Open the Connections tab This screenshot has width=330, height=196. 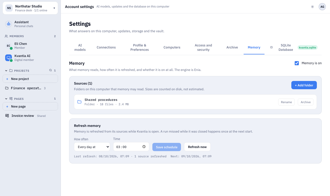pos(106,47)
